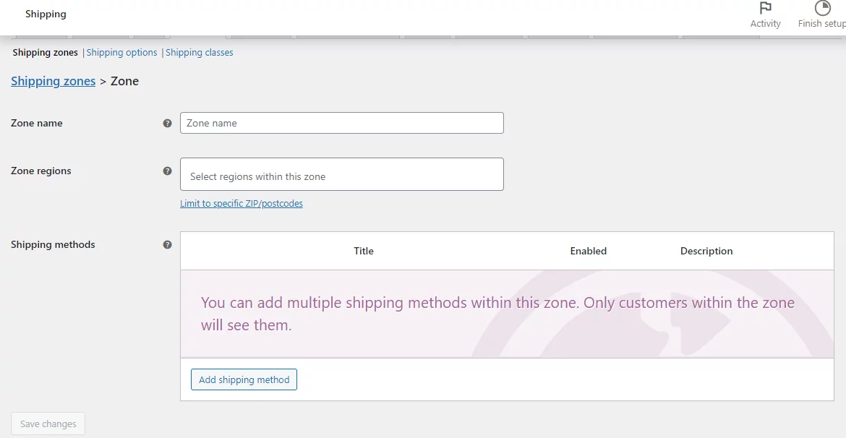Click the Zone regions field label
This screenshot has height=438, width=846.
click(41, 171)
